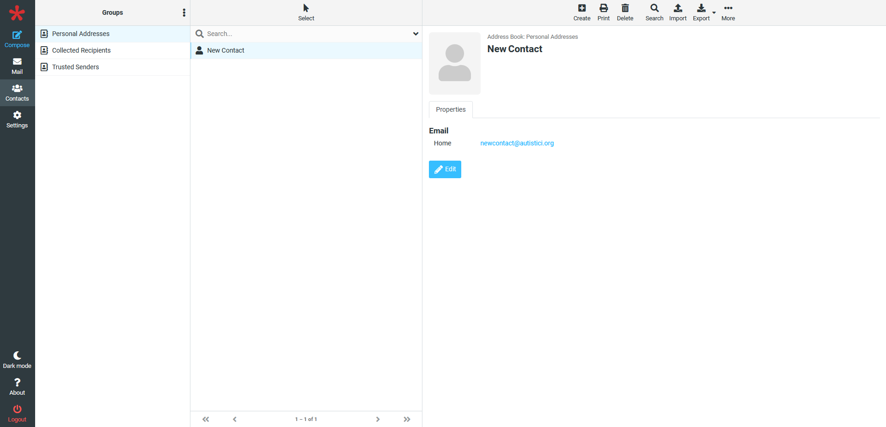Open the Compose mail icon
The image size is (886, 427).
[x=17, y=35]
